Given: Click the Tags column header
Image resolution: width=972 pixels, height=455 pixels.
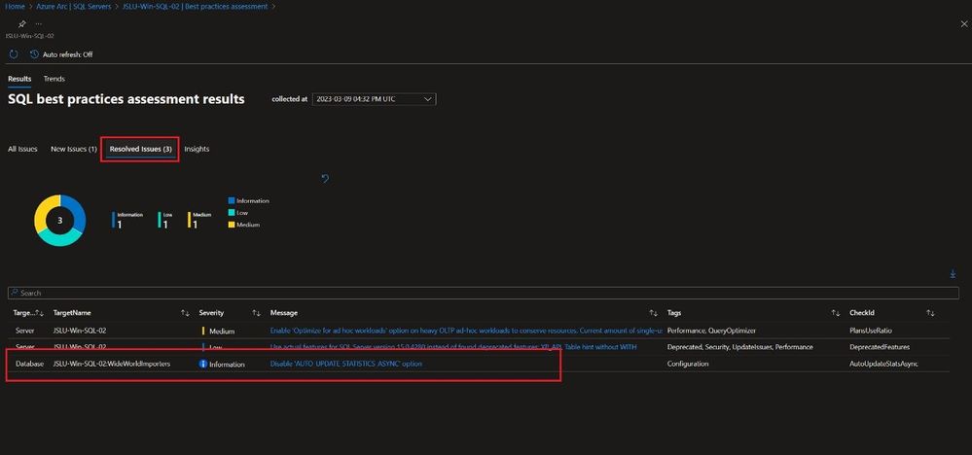Looking at the screenshot, I should click(x=674, y=313).
